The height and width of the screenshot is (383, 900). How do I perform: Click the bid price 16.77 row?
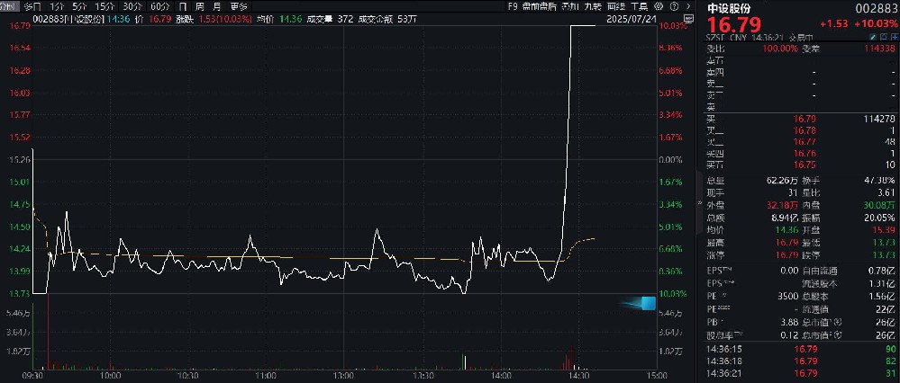coord(803,141)
